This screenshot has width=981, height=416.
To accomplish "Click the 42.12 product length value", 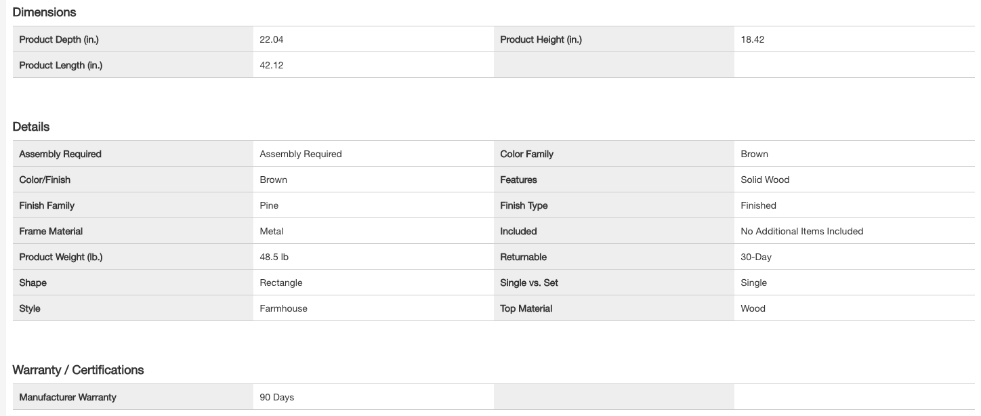I will tap(272, 66).
